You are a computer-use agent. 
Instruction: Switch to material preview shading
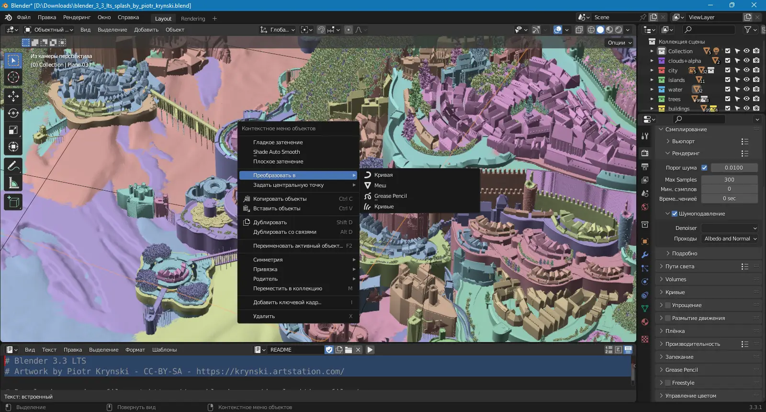609,30
